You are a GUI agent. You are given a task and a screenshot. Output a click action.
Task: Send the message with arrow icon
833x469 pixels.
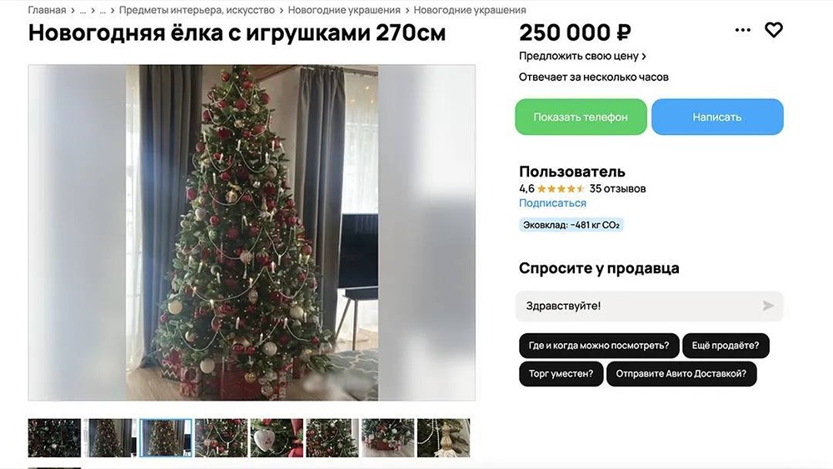point(768,306)
